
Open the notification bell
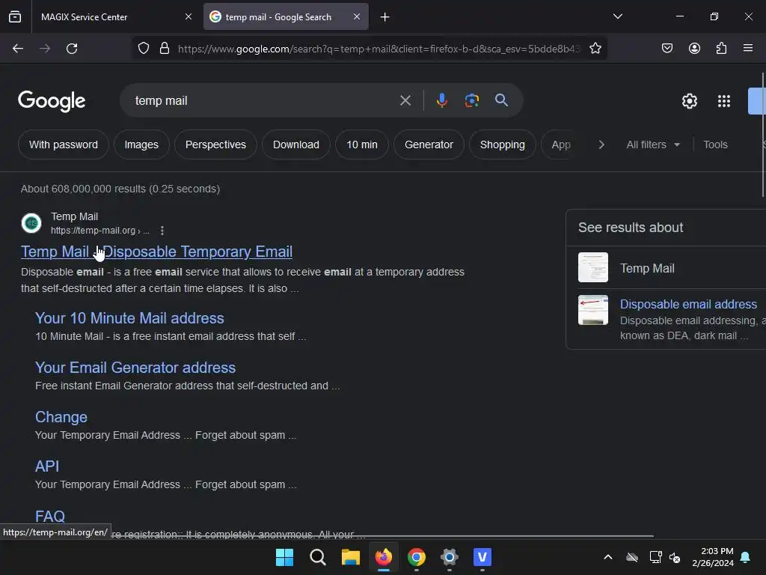[x=746, y=557]
